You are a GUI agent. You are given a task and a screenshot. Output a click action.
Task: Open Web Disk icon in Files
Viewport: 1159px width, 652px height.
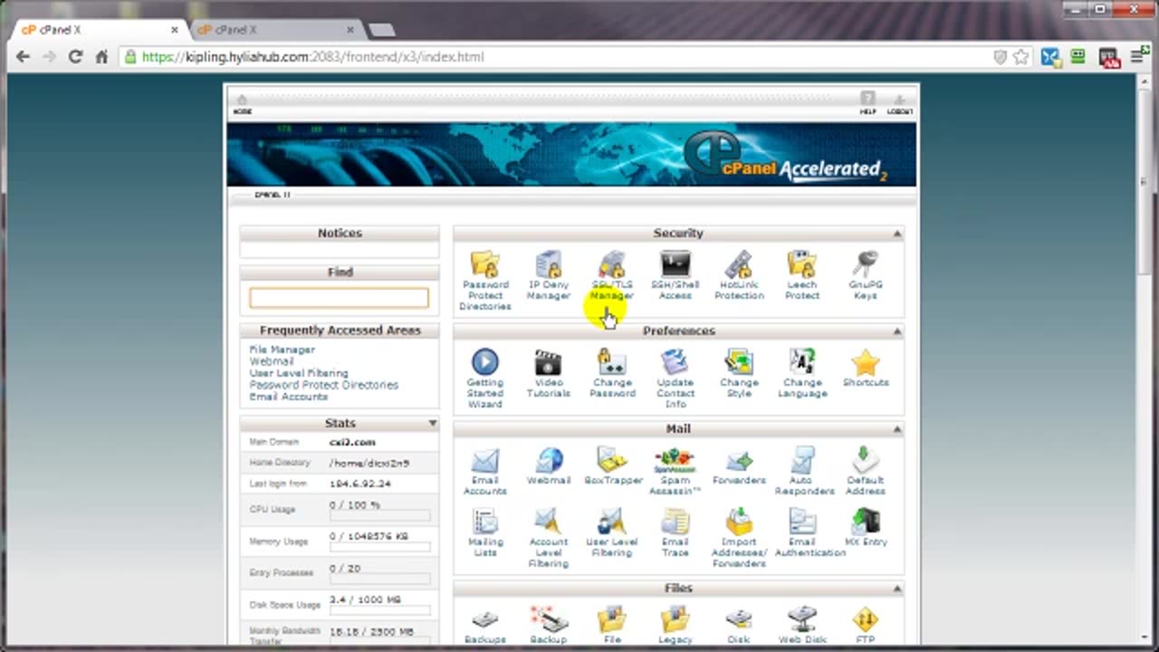pos(802,618)
